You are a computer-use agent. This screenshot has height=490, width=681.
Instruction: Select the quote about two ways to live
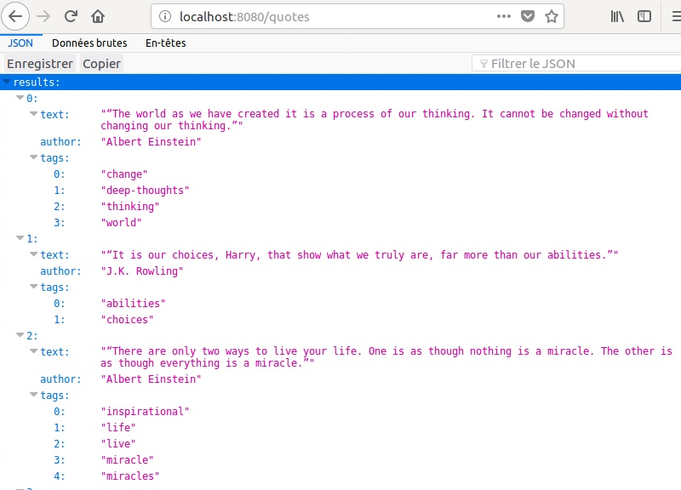tap(386, 357)
